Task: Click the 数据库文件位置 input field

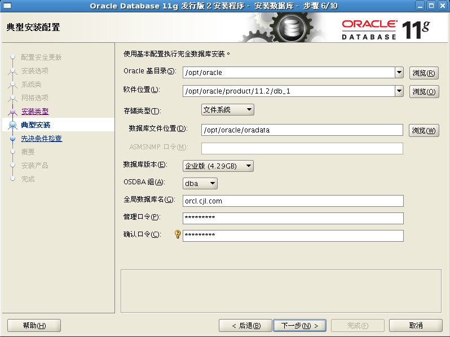Action: 302,130
